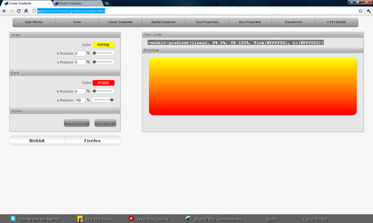Viewport: 373px width, 223px height.
Task: Go to Radial Gradients in navigation bar
Action: [163, 22]
